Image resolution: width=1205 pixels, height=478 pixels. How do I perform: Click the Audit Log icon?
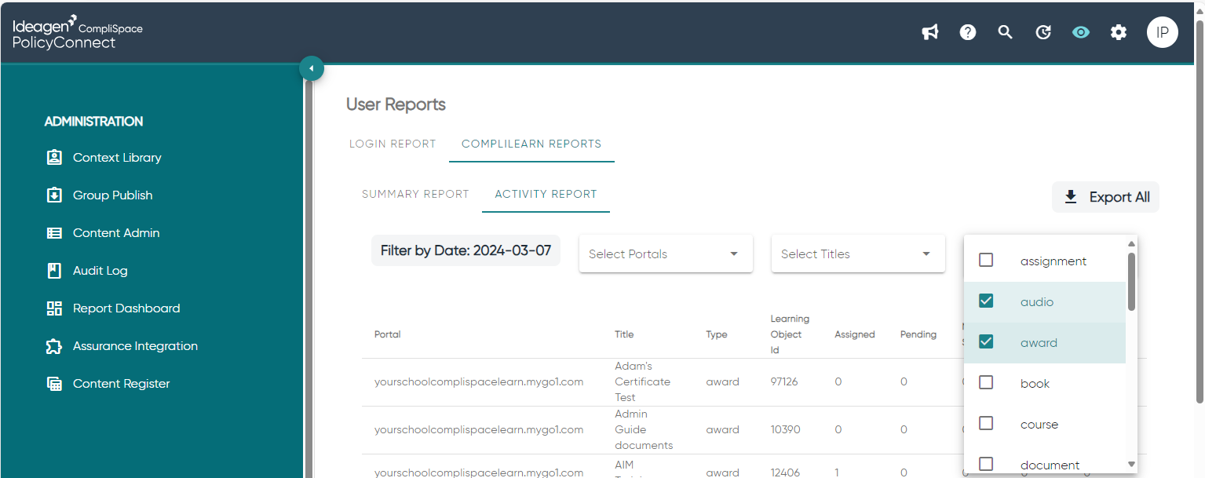point(54,270)
